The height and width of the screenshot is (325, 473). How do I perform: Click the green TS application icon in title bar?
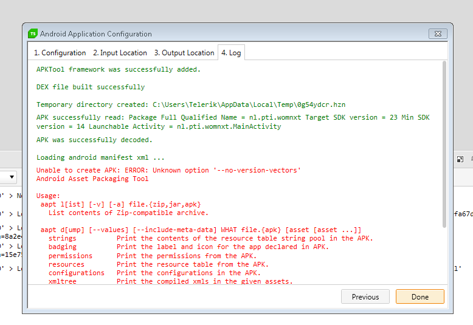33,33
